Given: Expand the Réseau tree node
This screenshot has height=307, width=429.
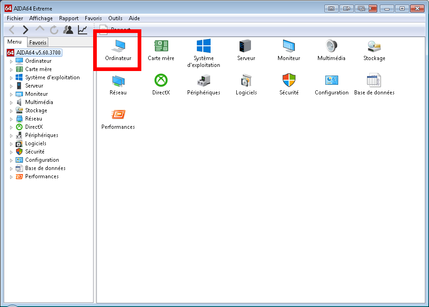Looking at the screenshot, I should [x=11, y=119].
